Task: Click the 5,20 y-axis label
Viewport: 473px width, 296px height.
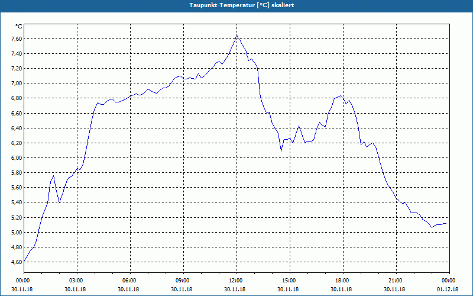Action: tap(17, 218)
